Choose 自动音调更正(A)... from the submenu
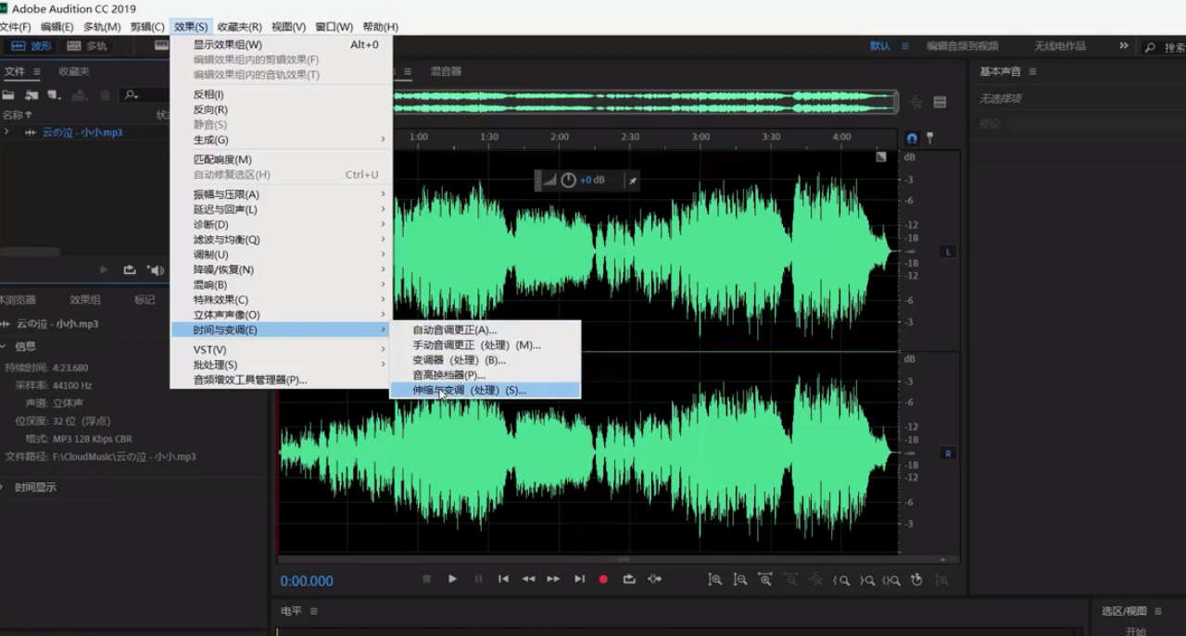The height and width of the screenshot is (636, 1186). click(x=486, y=330)
